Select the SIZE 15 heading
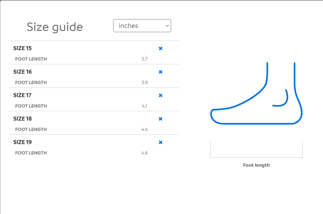The image size is (323, 214). (22, 48)
